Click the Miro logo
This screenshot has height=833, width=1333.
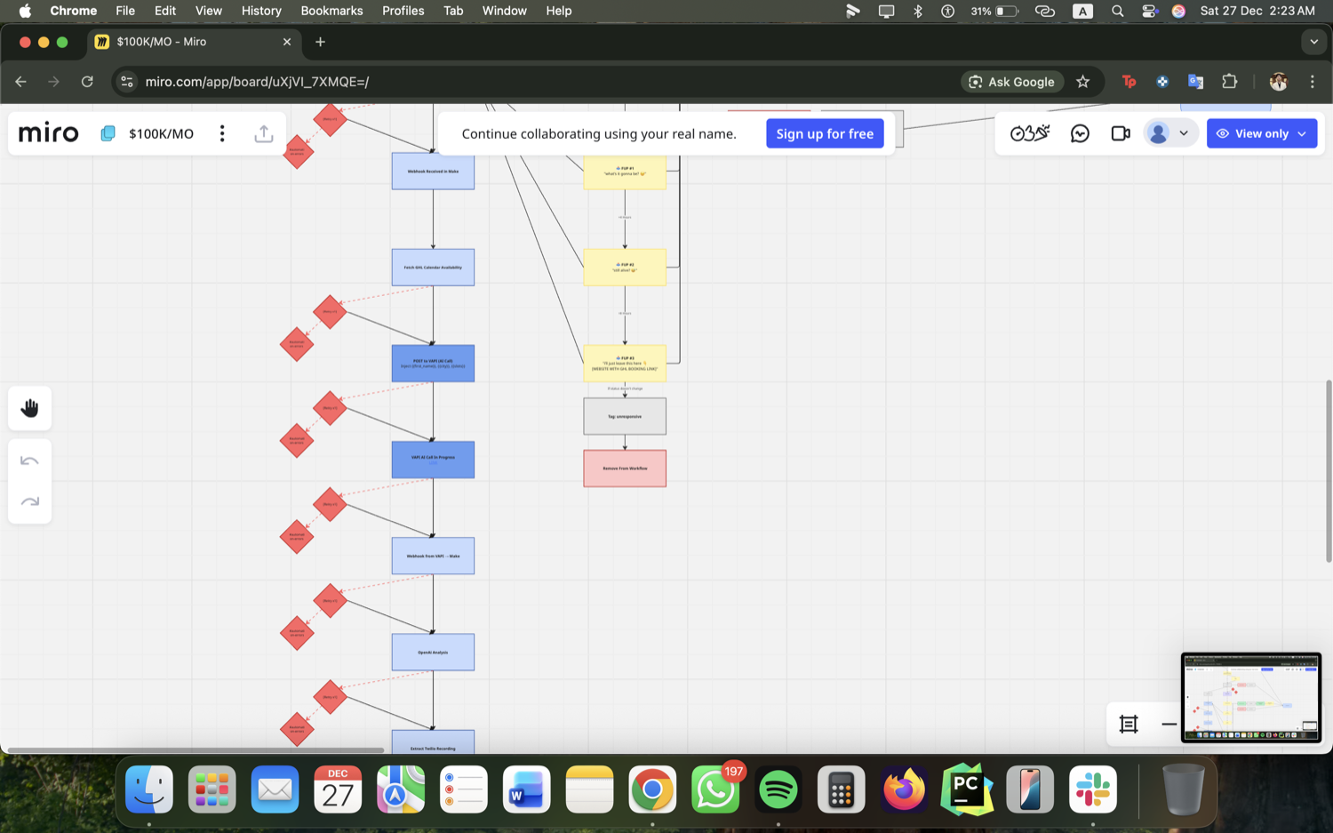pyautogui.click(x=49, y=133)
